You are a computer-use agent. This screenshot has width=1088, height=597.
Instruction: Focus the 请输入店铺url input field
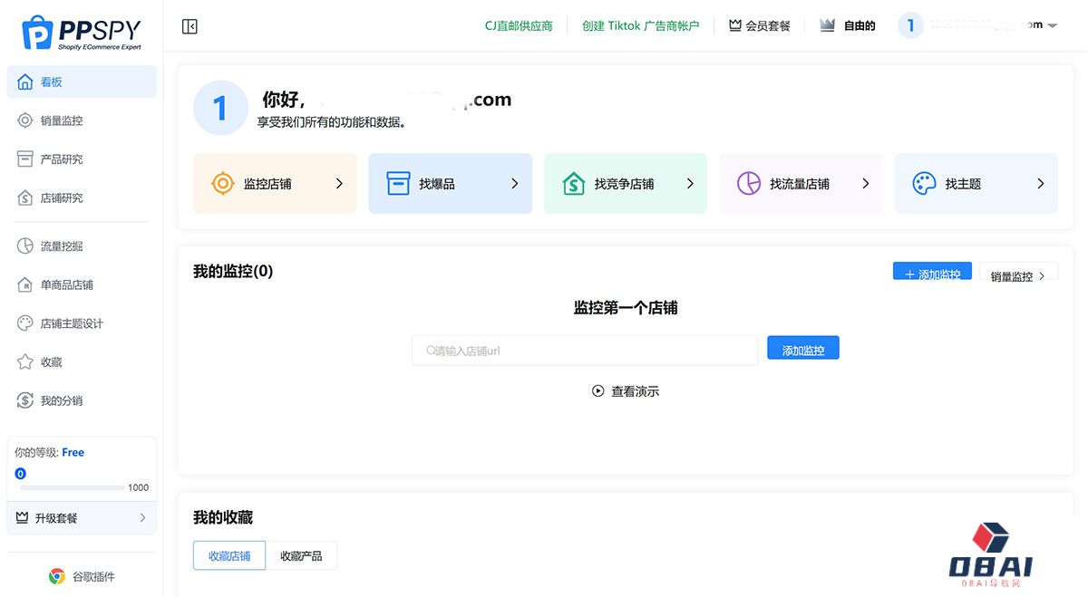coord(585,350)
